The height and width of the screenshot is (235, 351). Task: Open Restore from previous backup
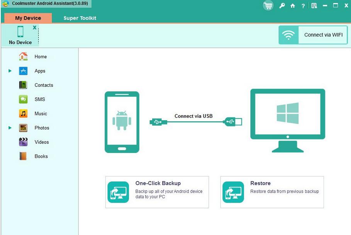click(272, 192)
